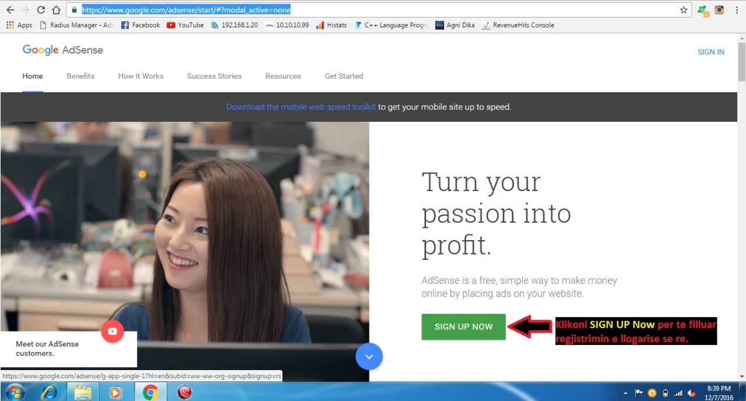Click the address bar URL field
Viewport: 746px width, 401px height.
pyautogui.click(x=379, y=10)
